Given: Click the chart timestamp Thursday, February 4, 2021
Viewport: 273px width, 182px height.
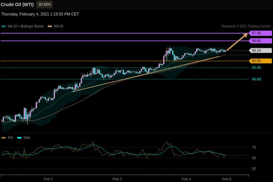Looking at the screenshot, I should pyautogui.click(x=40, y=14).
